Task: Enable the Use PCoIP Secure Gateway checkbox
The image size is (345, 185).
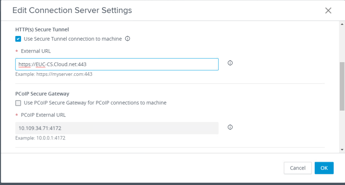Action: click(18, 103)
